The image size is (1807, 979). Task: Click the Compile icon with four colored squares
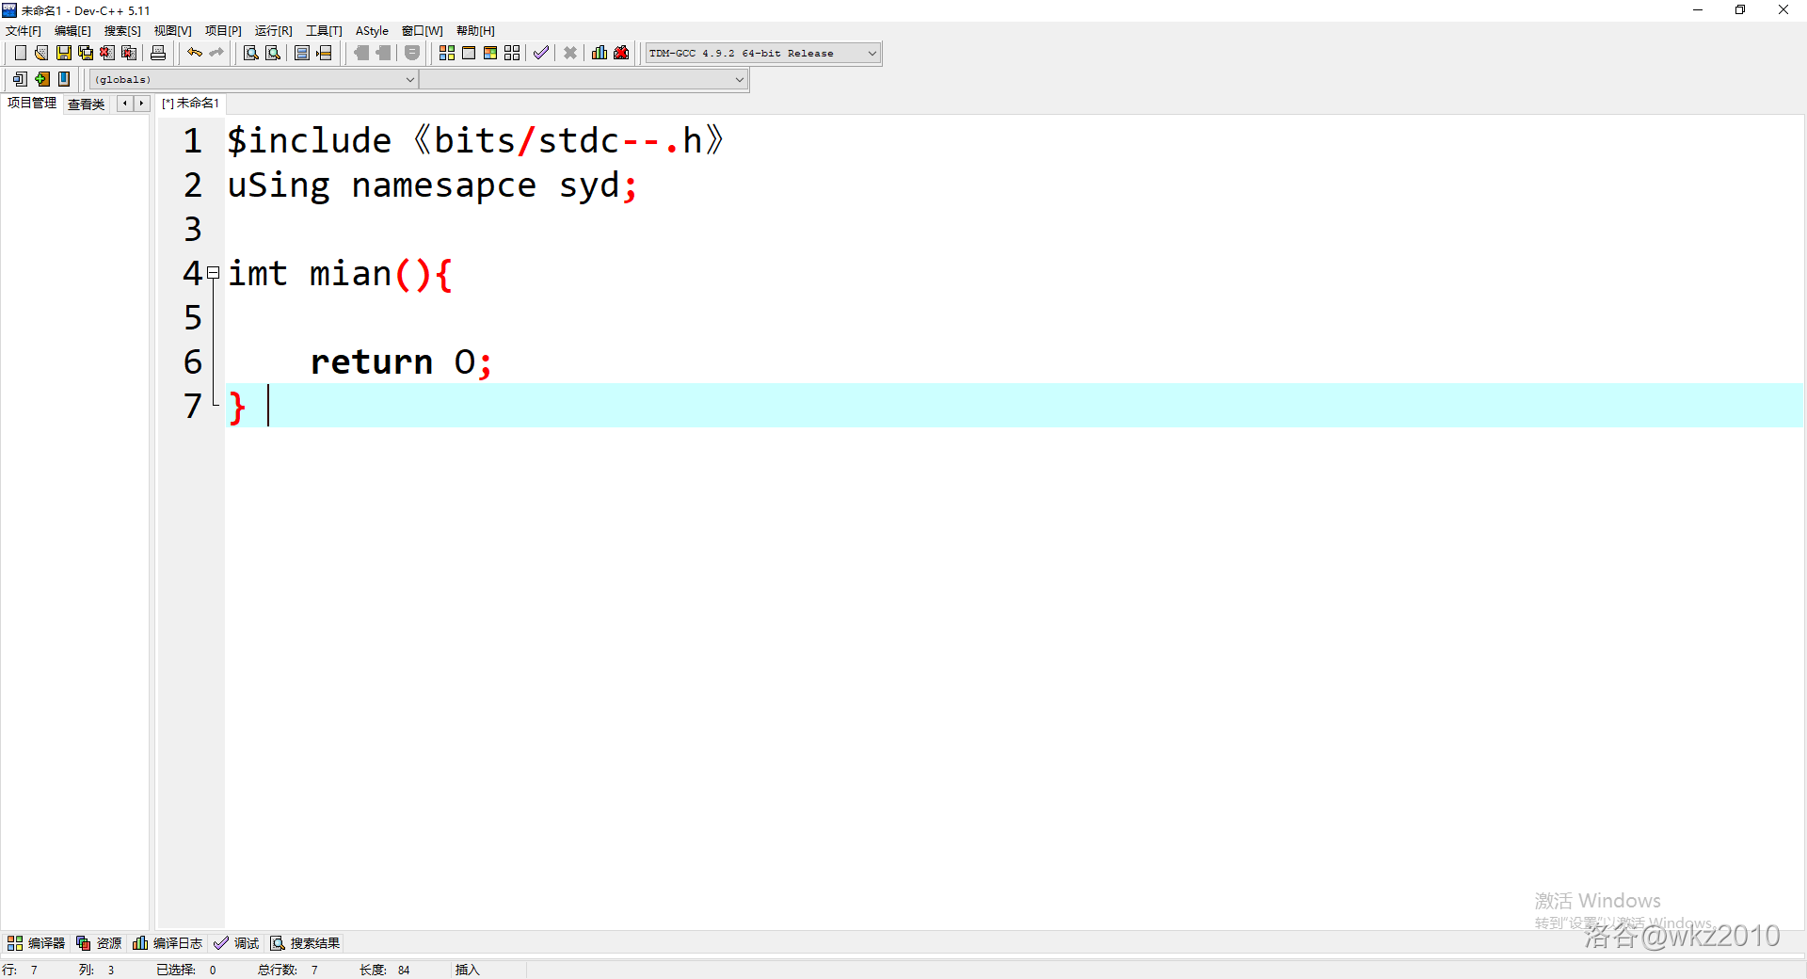[x=447, y=54]
